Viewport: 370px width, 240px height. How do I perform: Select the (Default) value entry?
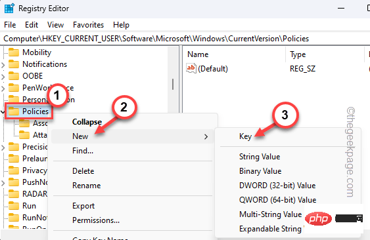pyautogui.click(x=213, y=69)
